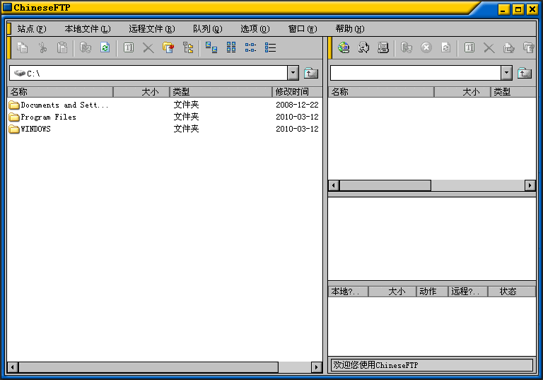The width and height of the screenshot is (543, 380).
Task: Click queue 状态 column header
Action: (x=512, y=292)
